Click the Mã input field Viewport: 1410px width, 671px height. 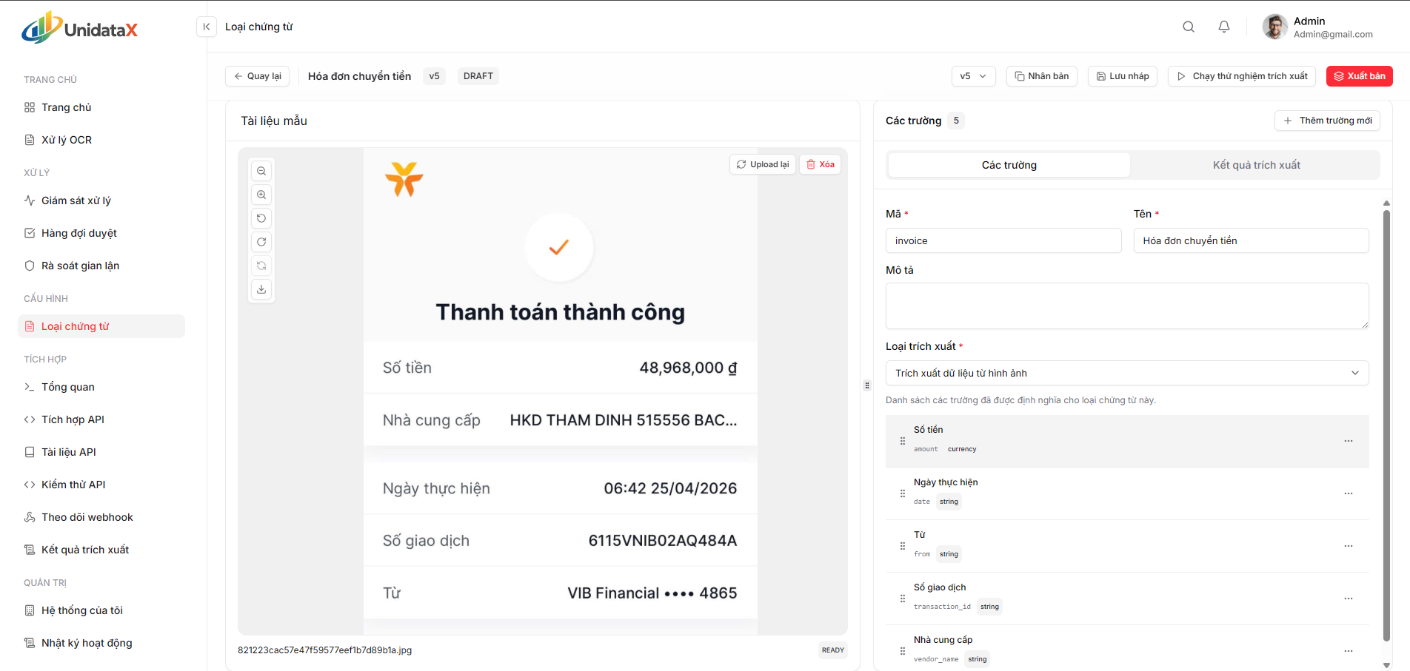coord(1003,240)
